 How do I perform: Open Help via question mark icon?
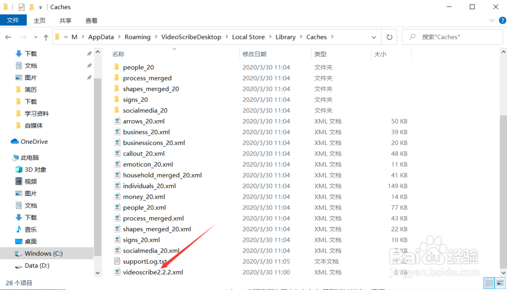(x=502, y=20)
